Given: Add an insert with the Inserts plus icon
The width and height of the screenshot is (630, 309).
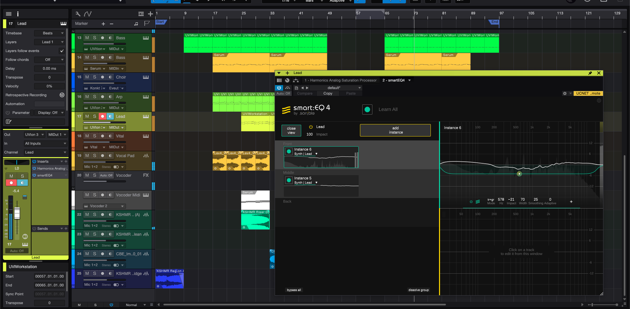Looking at the screenshot, I should click(66, 161).
